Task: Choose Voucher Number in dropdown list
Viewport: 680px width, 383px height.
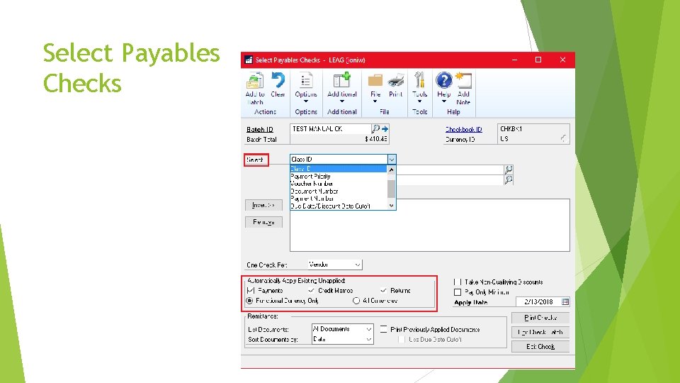Action: 339,184
